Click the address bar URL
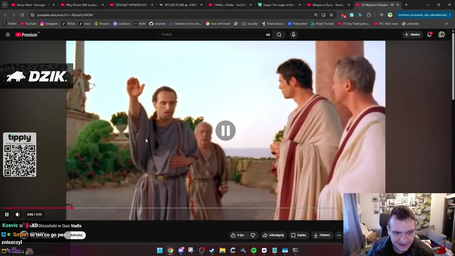This screenshot has height=256, width=455. pyautogui.click(x=65, y=15)
